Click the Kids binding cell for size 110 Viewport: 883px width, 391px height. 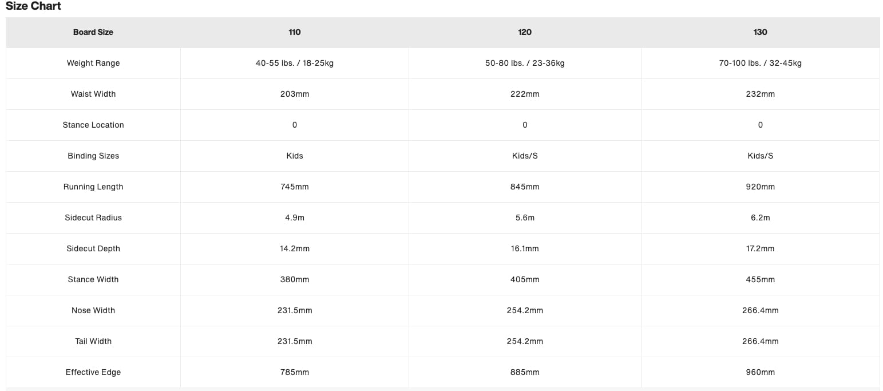294,156
